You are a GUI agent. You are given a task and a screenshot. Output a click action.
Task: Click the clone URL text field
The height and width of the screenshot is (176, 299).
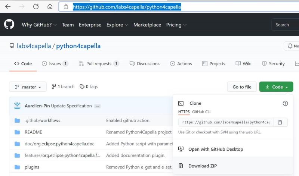(226, 122)
